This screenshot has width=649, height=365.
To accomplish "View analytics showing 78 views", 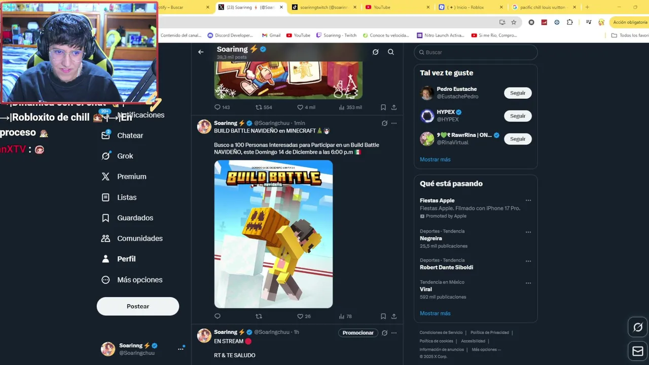I will pos(345,316).
